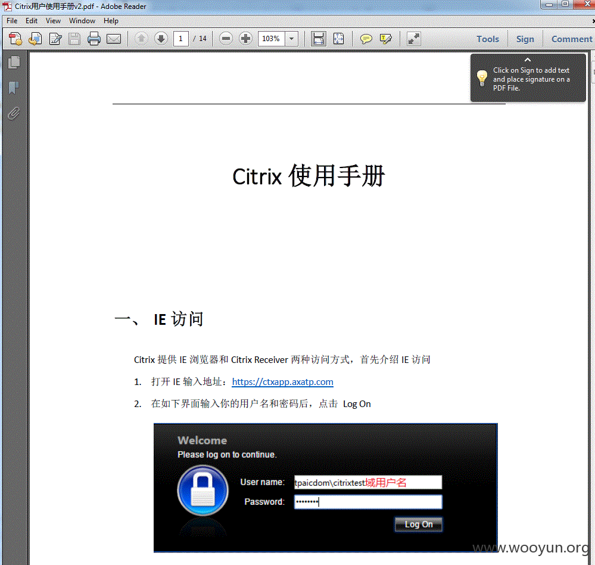
Task: Click the 'IE 访问' section heading
Action: (178, 319)
